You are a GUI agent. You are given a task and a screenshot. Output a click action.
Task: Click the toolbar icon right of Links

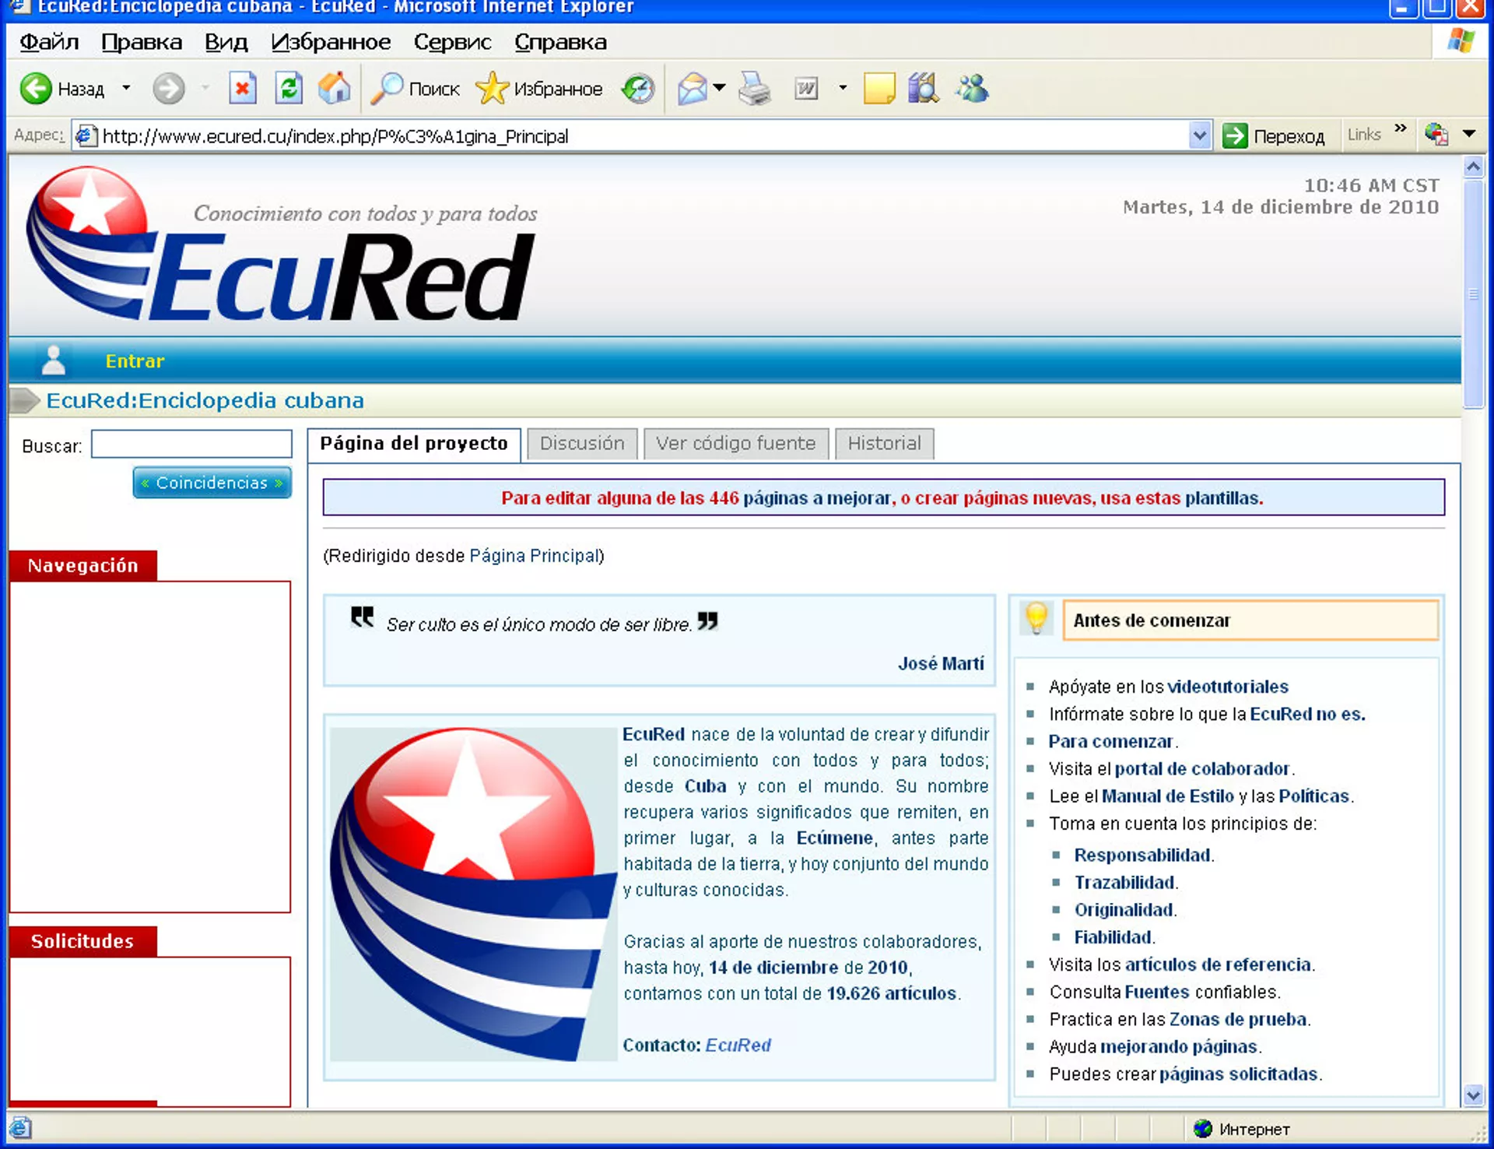point(1436,135)
